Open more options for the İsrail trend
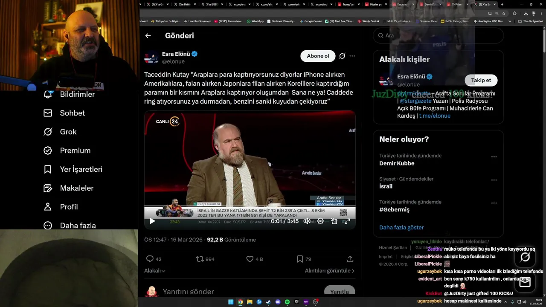 (x=494, y=180)
